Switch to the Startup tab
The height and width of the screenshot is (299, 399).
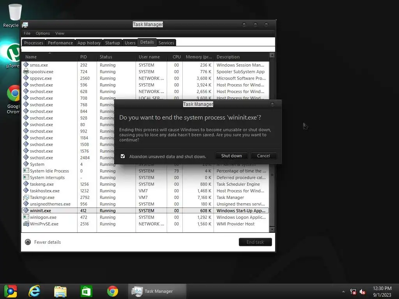(113, 43)
